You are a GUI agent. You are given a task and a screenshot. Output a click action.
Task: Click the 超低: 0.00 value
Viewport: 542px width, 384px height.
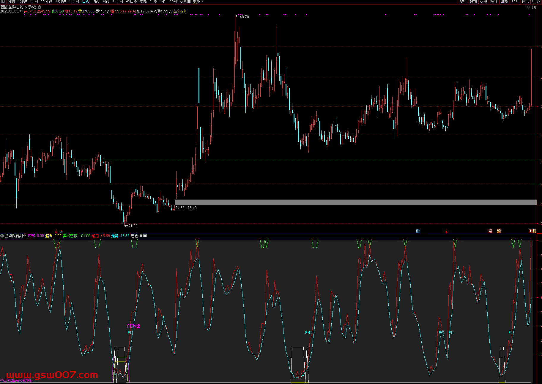click(x=53, y=236)
